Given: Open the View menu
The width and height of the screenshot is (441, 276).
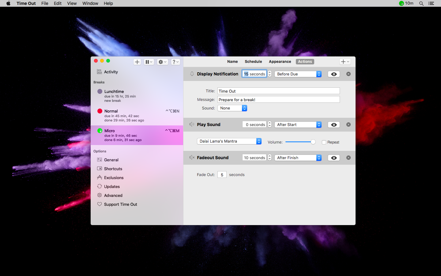Looking at the screenshot, I should (72, 3).
